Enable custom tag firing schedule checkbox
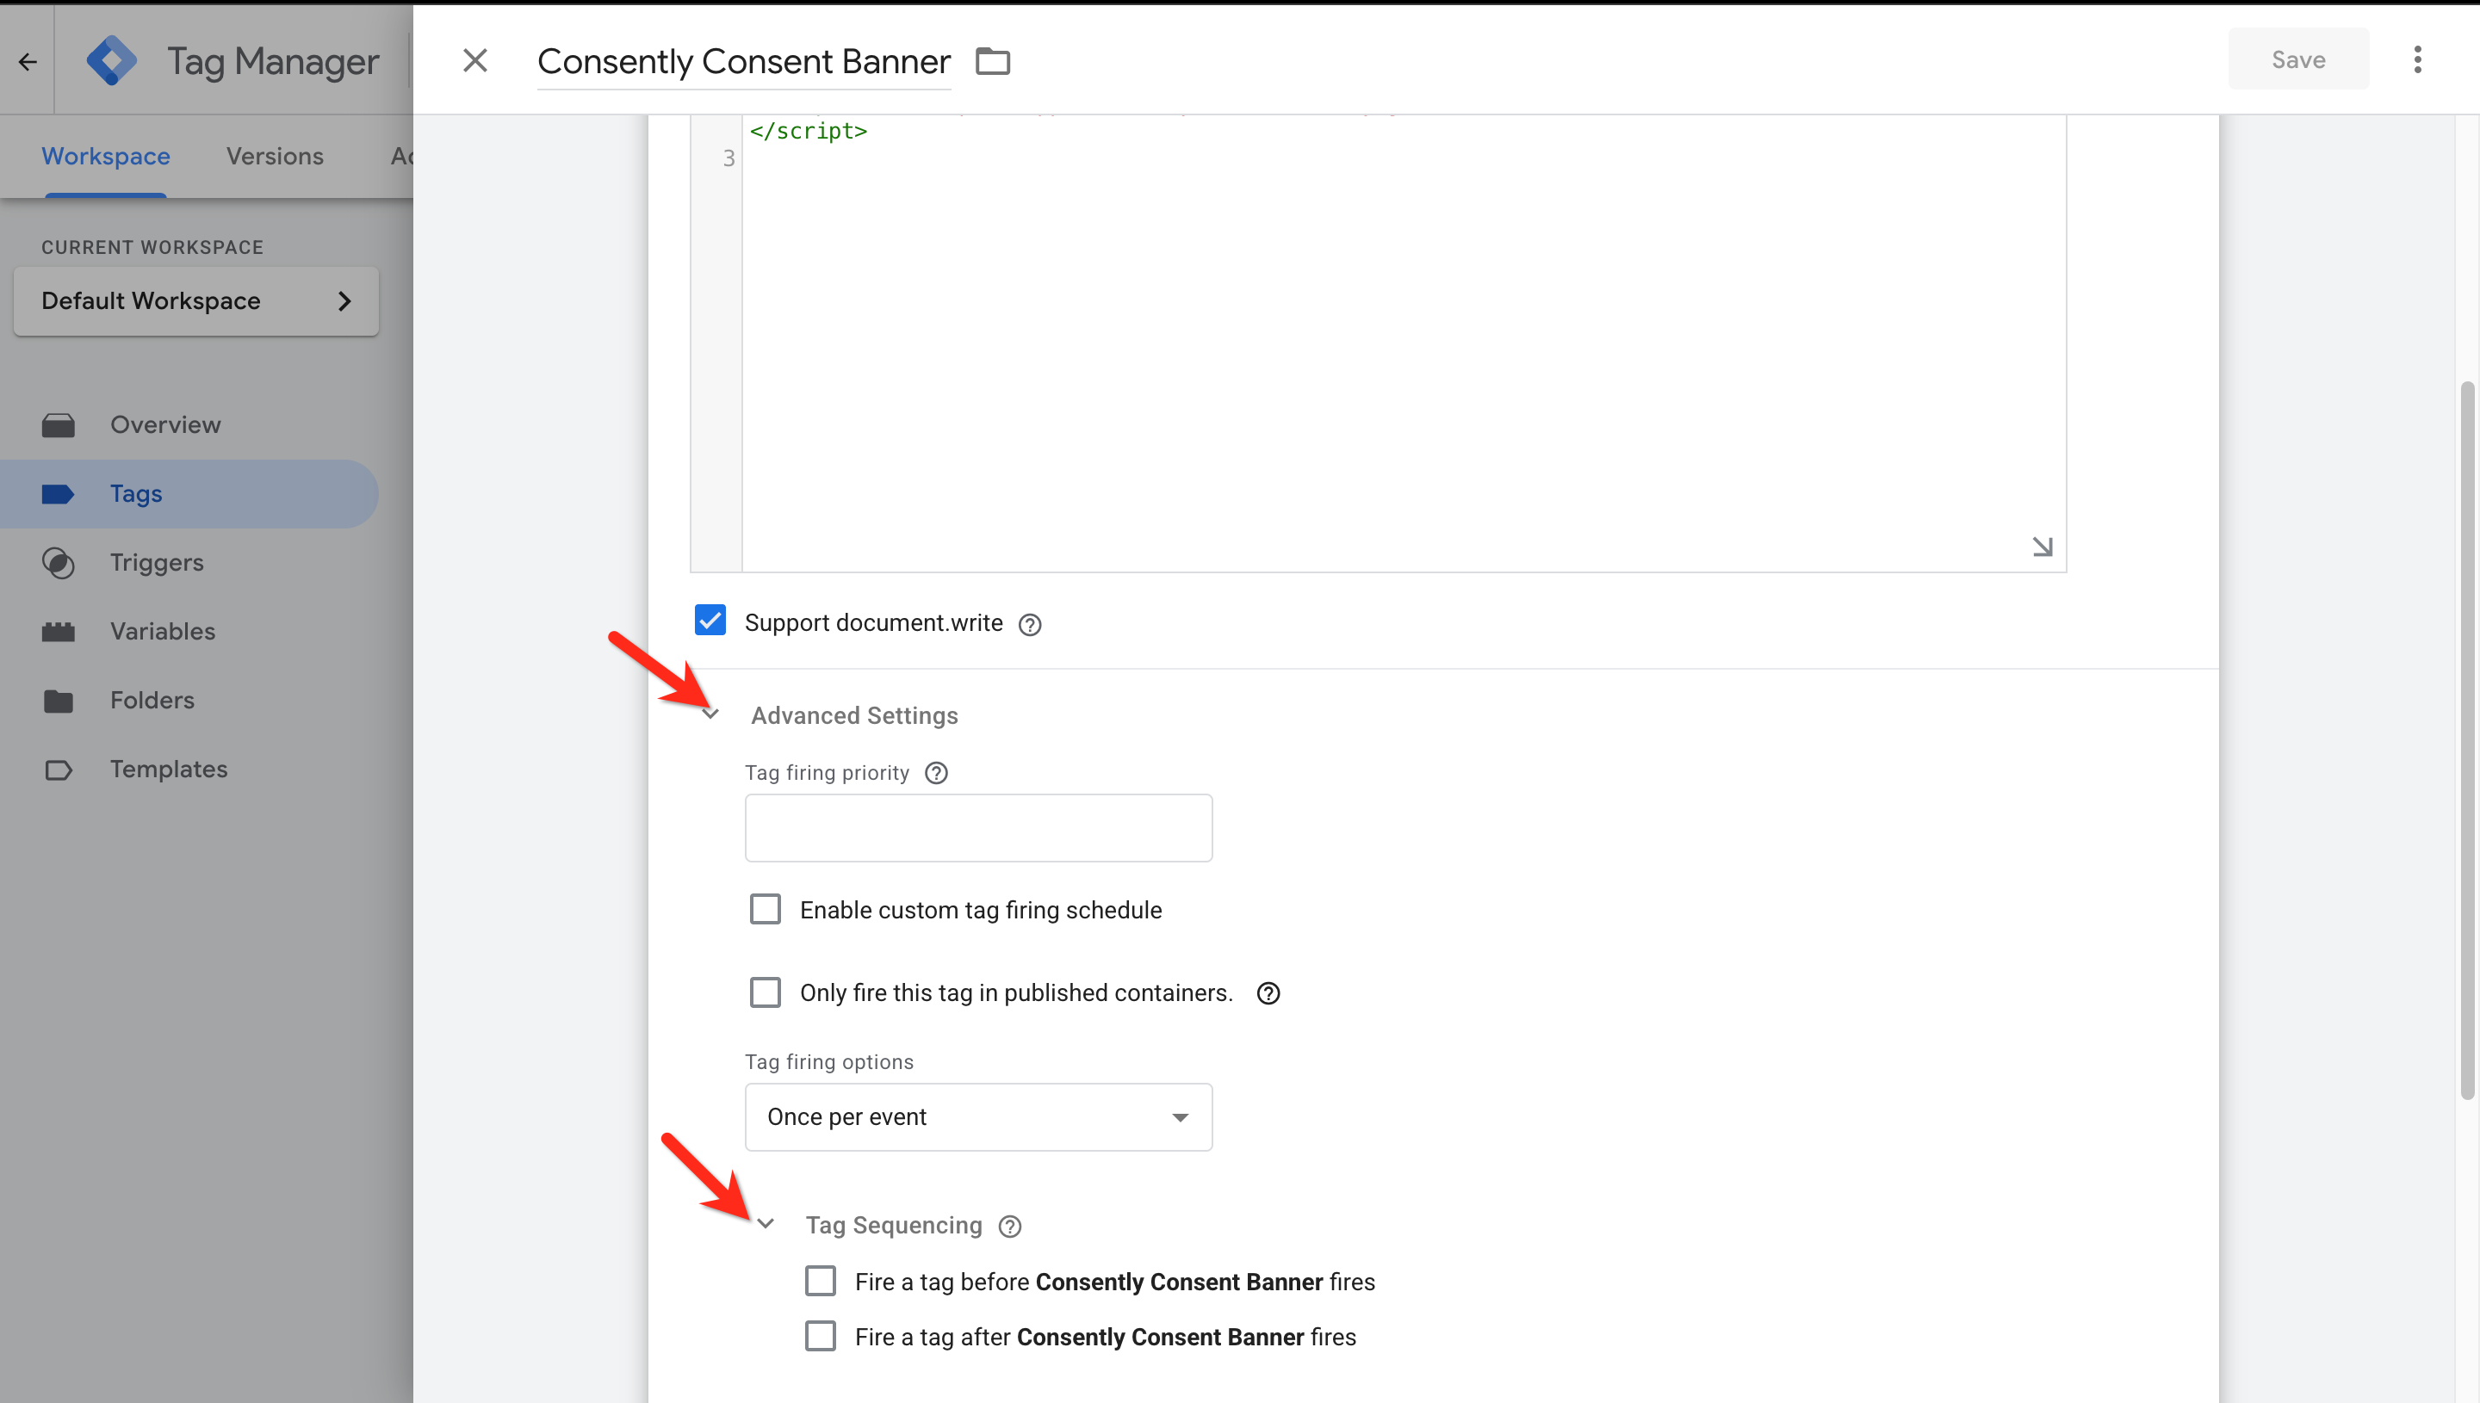The height and width of the screenshot is (1403, 2480). (x=766, y=910)
